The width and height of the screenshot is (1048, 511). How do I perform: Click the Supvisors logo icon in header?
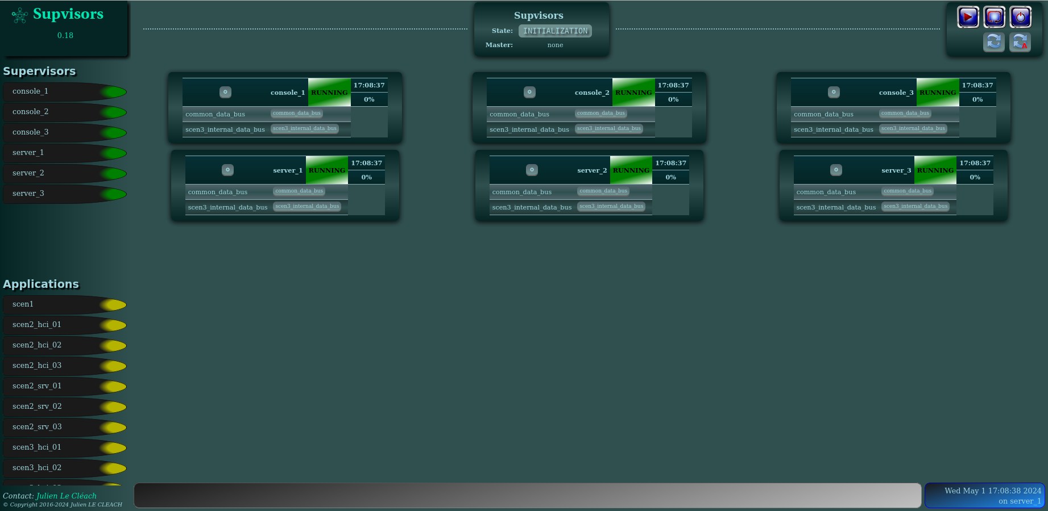(20, 15)
